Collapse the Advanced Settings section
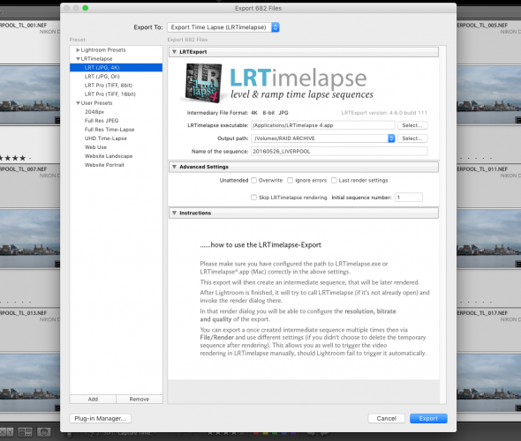521x441 pixels. (174, 167)
